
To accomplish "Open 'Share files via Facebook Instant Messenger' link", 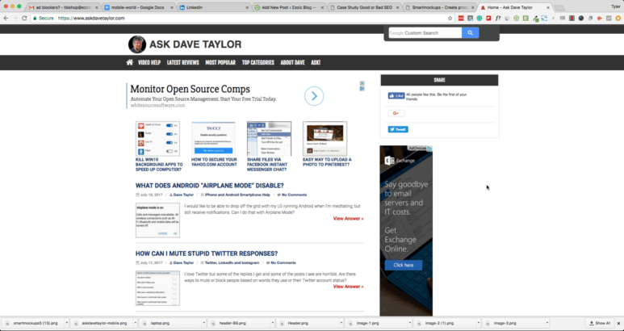I will [x=266, y=165].
